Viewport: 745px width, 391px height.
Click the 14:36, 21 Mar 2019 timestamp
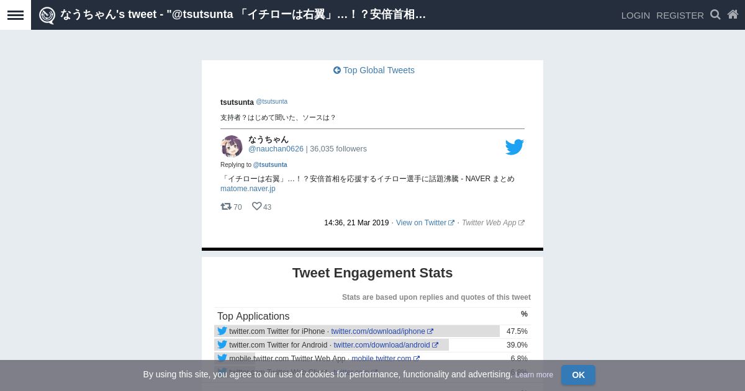[x=356, y=223]
